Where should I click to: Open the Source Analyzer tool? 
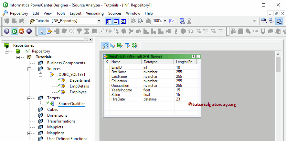105,46
